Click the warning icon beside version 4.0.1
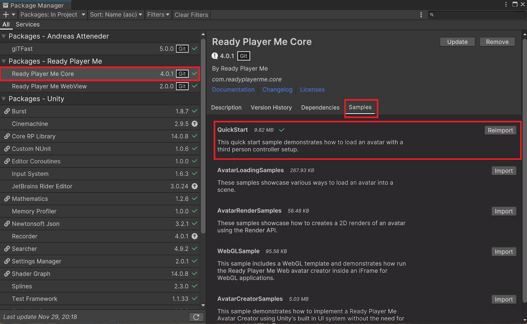This screenshot has height=324, width=527. 215,56
